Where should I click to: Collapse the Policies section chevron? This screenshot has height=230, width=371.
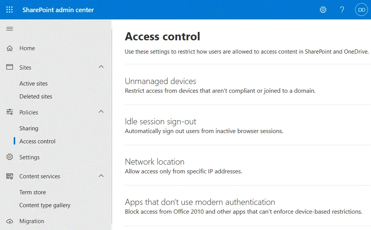[x=101, y=111]
